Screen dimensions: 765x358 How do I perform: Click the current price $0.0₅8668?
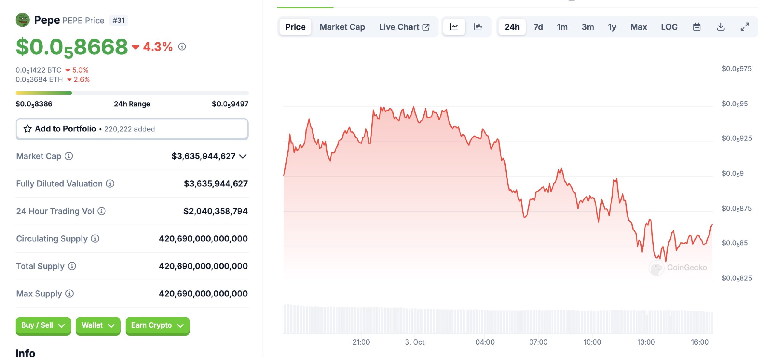(x=72, y=47)
